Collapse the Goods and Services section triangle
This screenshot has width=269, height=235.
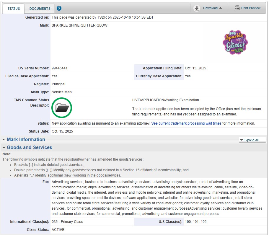pos(4,148)
